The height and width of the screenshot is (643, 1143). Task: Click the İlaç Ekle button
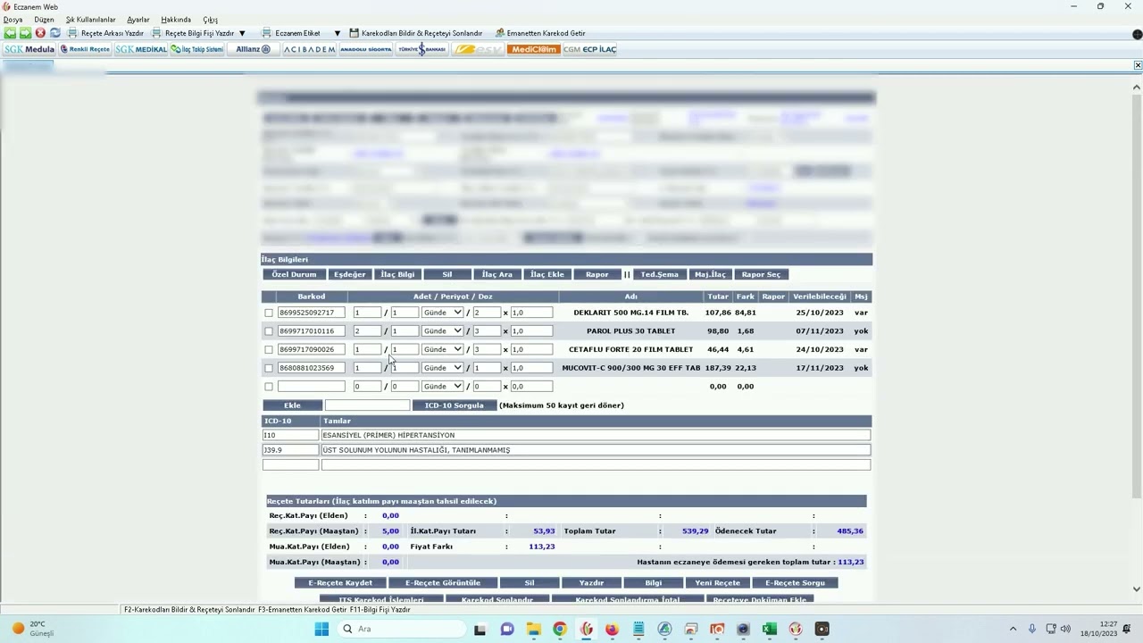point(547,274)
